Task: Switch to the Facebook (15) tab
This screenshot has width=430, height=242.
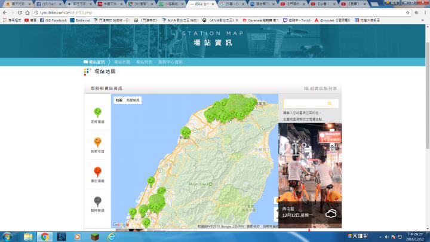Action: (x=49, y=4)
